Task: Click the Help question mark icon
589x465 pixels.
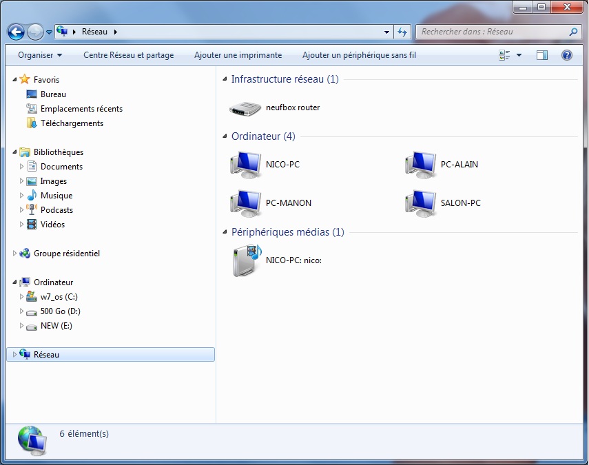Action: [566, 54]
